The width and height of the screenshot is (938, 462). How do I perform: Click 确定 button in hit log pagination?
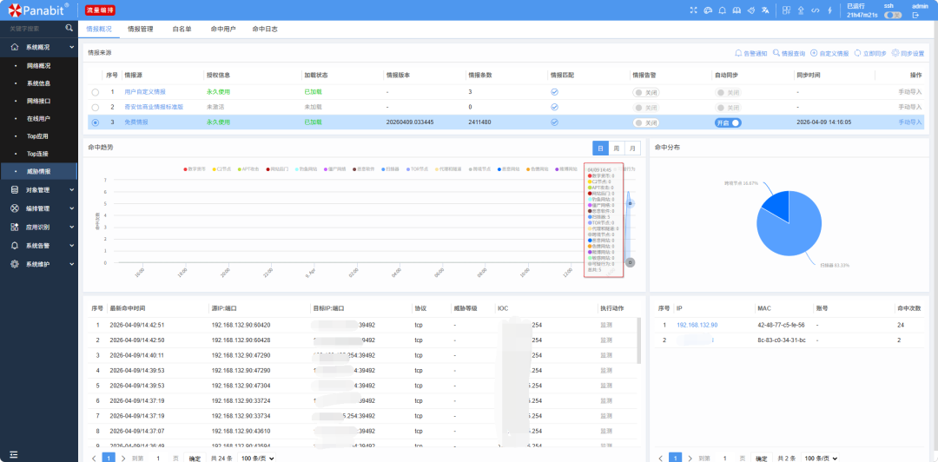click(x=195, y=458)
